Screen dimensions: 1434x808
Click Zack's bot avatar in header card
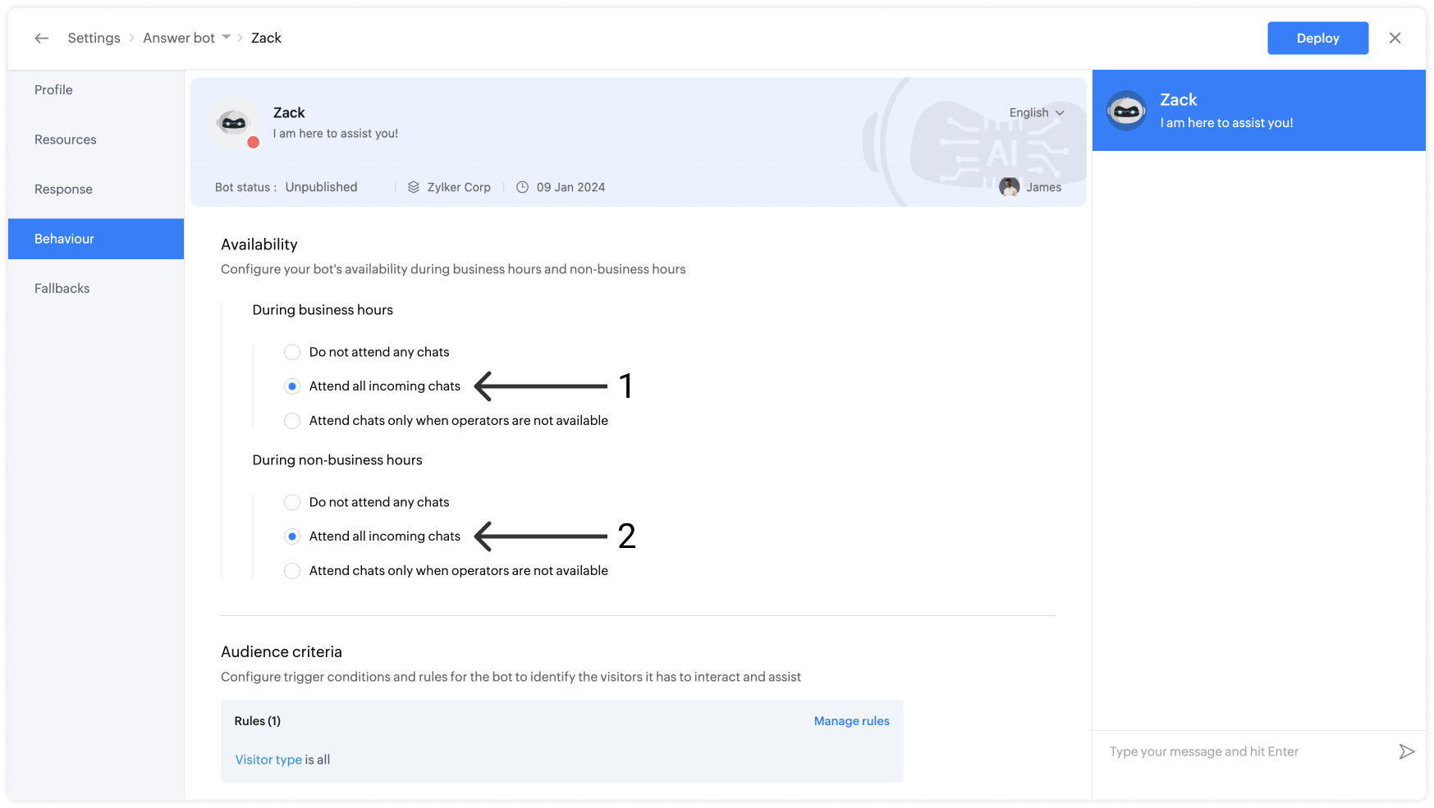[x=234, y=123]
